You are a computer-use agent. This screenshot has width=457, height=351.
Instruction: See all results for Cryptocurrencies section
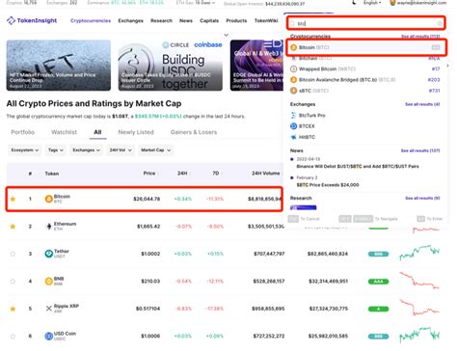click(x=420, y=37)
